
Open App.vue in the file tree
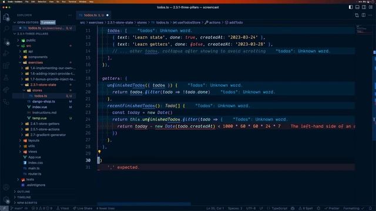34,157
